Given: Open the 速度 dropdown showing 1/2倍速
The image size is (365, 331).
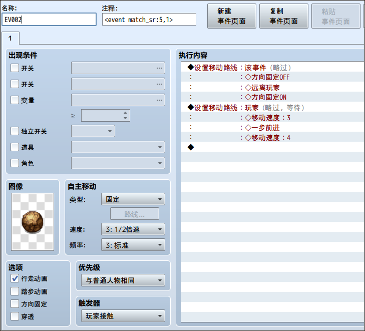Looking at the screenshot, I should (133, 229).
